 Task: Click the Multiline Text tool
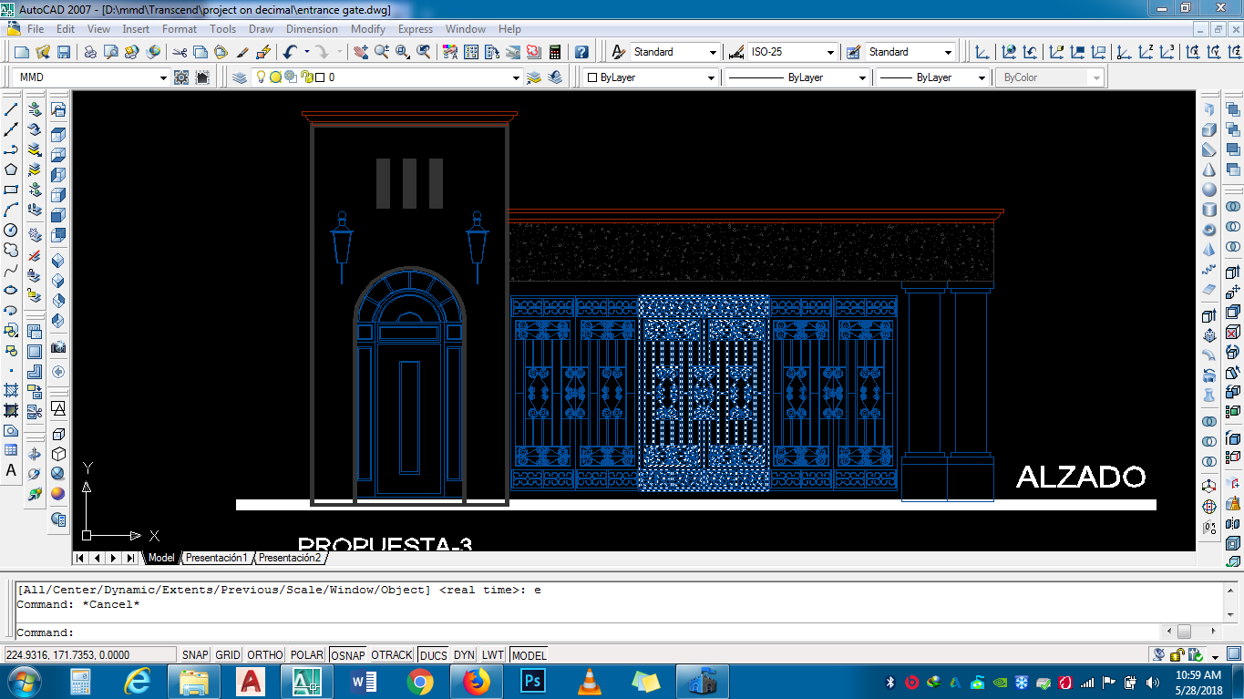11,471
